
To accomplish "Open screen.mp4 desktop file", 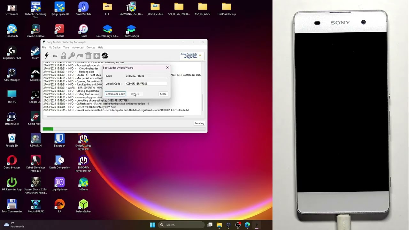I will click(12, 9).
